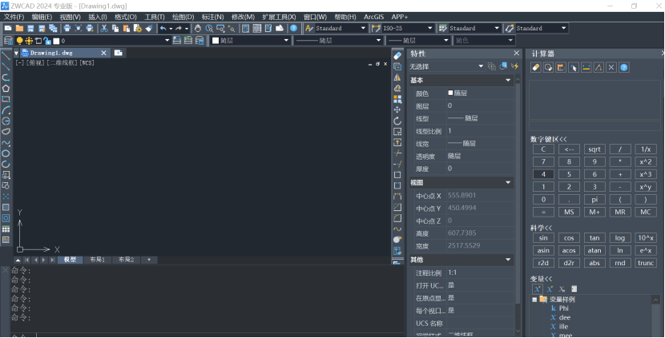Click calculator Help question mark icon

click(x=624, y=67)
